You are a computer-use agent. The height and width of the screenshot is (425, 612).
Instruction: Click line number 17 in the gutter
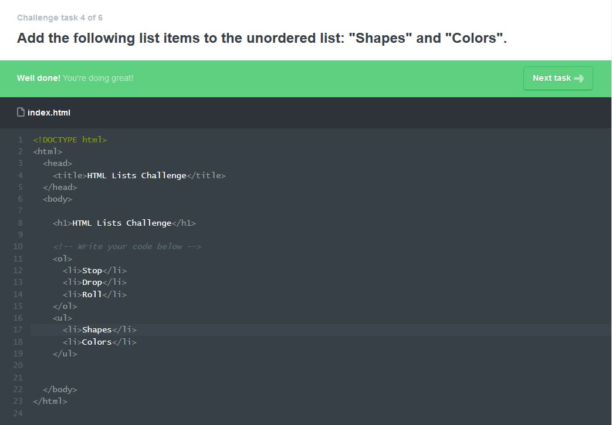pyautogui.click(x=18, y=330)
